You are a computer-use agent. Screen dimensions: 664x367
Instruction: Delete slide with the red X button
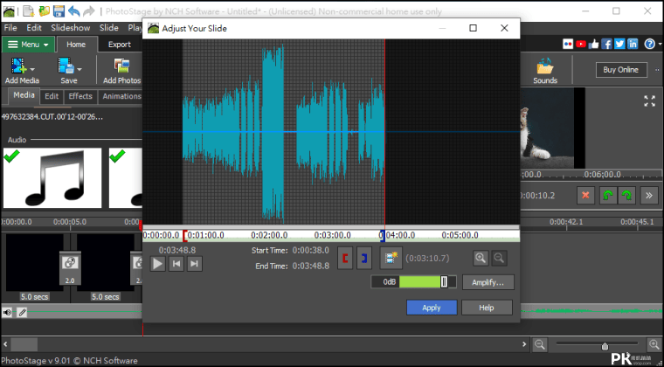585,196
